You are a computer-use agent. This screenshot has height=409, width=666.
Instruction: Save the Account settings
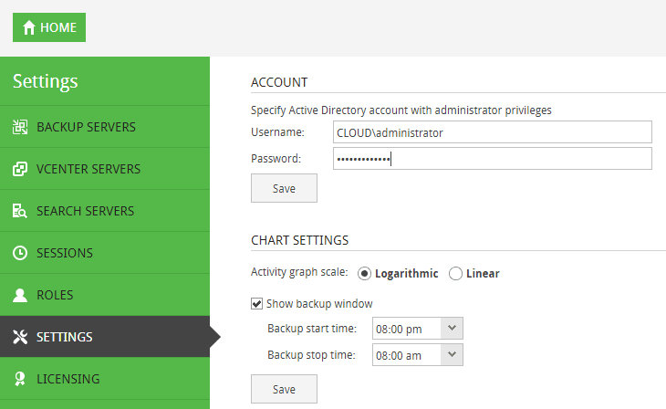[284, 188]
